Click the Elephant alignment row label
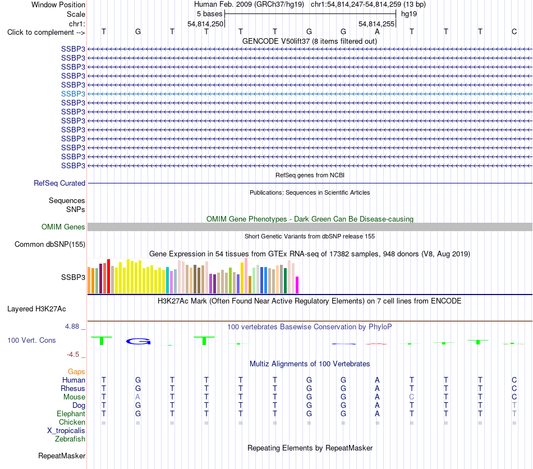Screen dimensions: 533x469 tap(71, 413)
